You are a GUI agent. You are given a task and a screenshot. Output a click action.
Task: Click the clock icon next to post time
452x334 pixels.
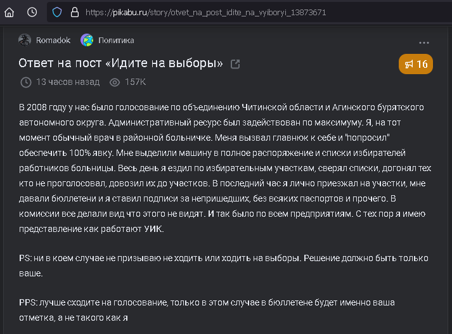(x=26, y=82)
